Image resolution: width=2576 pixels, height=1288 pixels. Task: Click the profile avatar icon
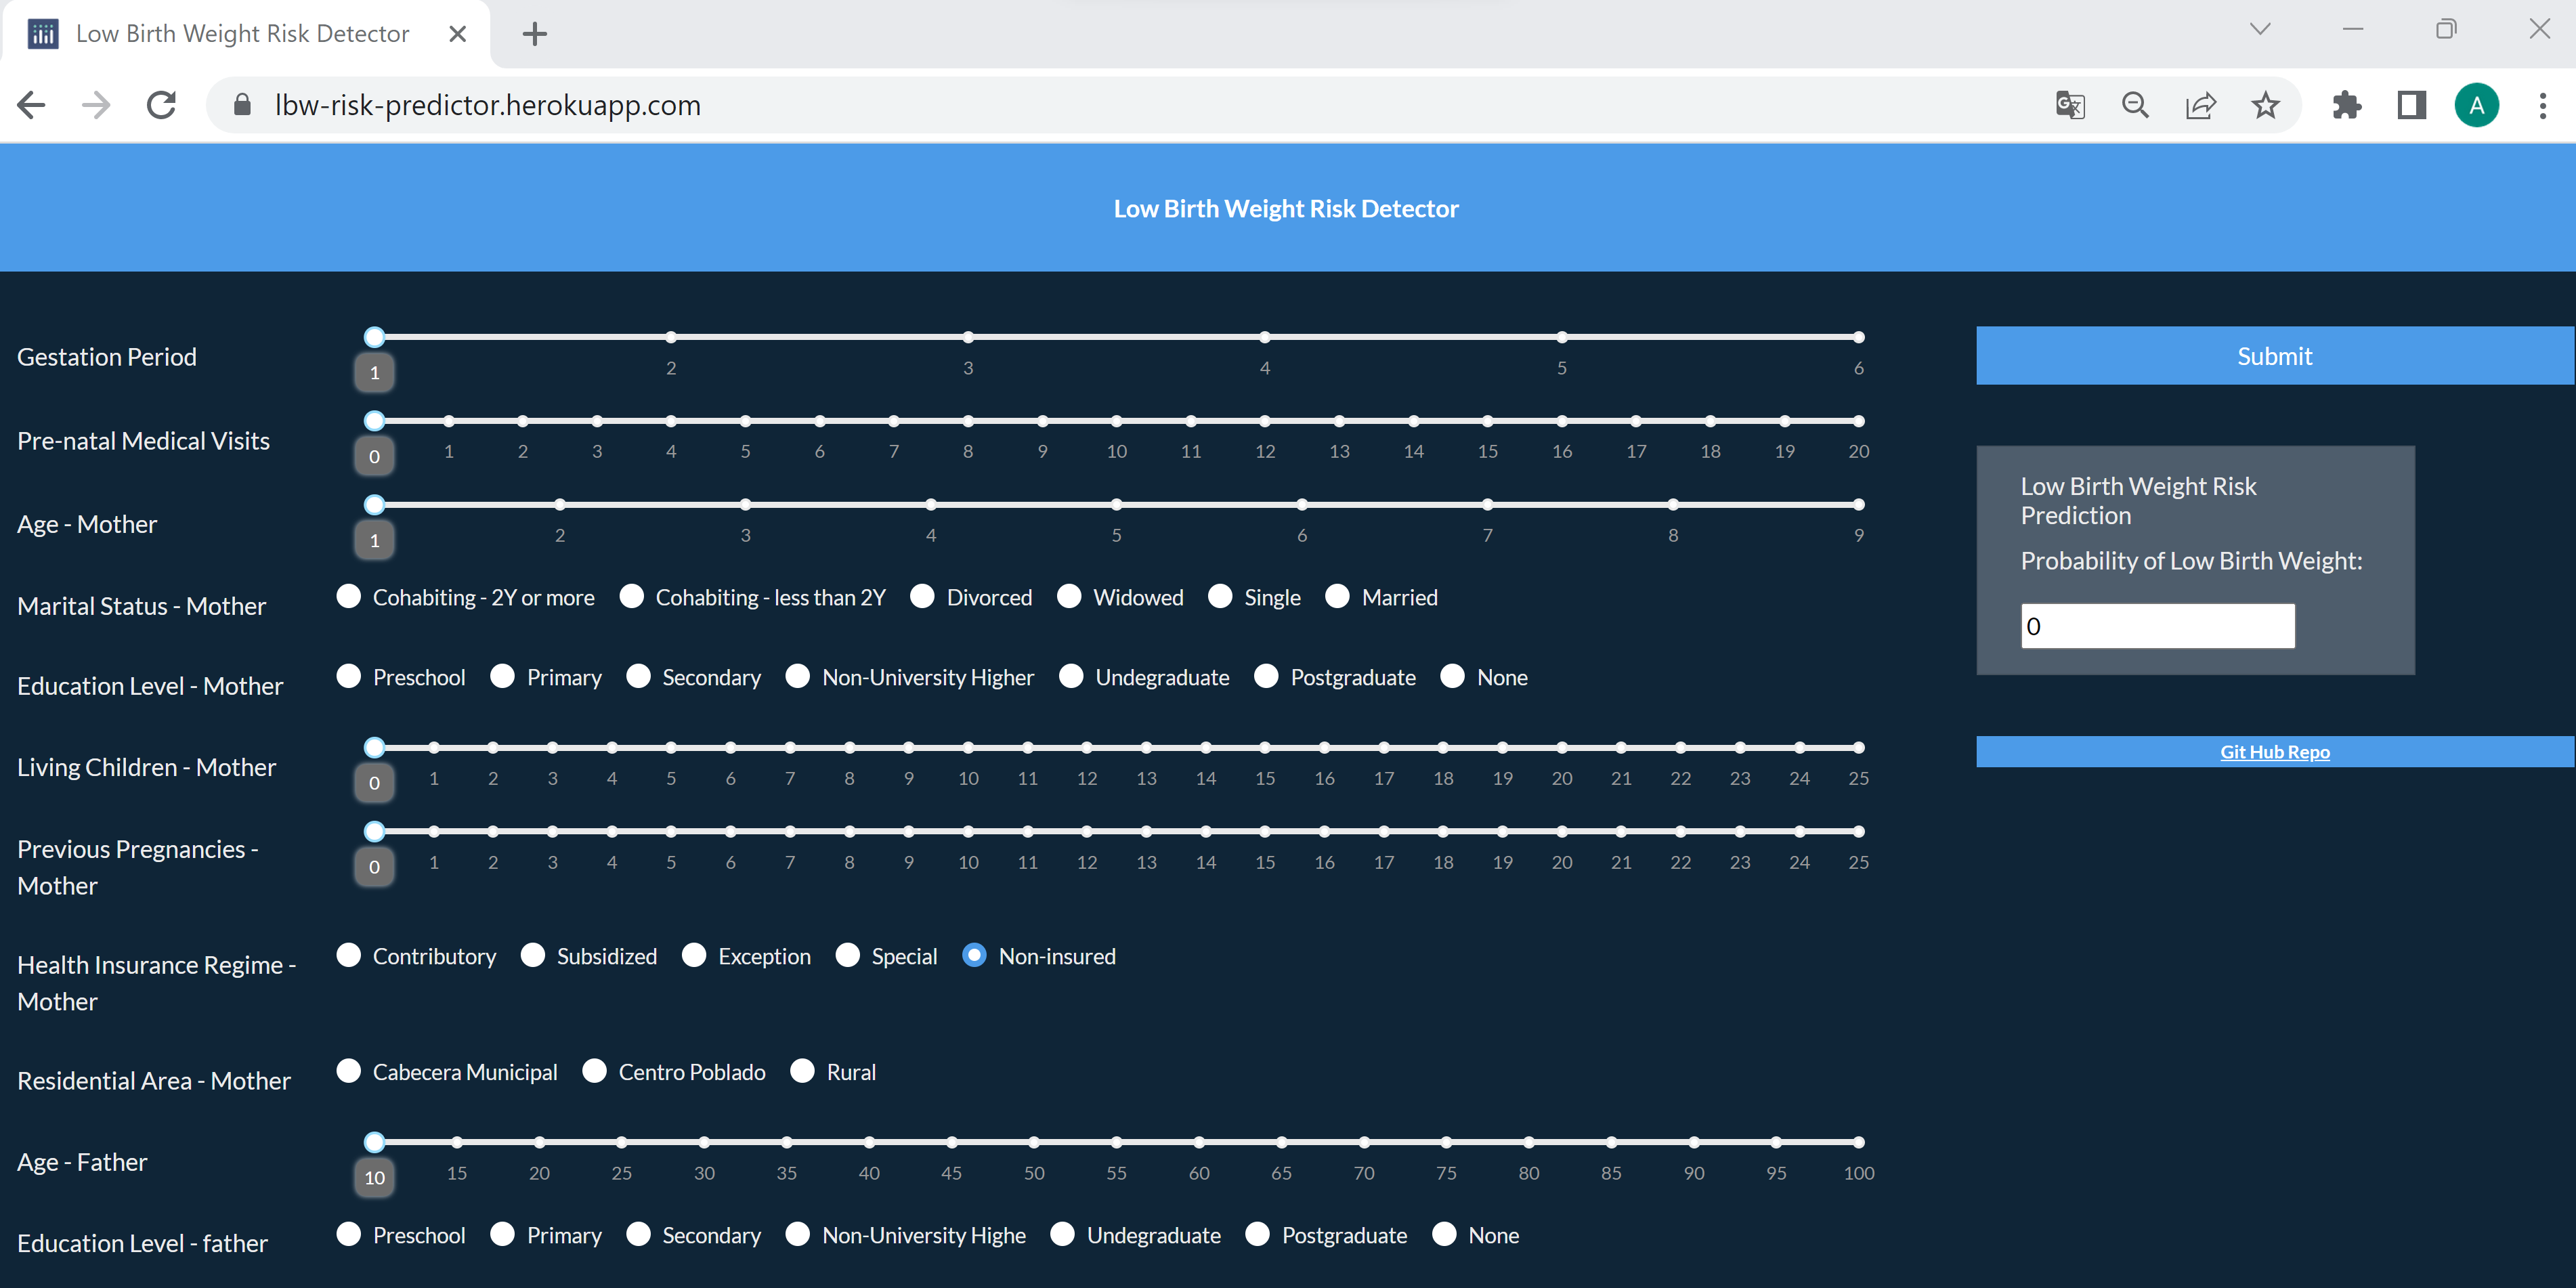pyautogui.click(x=2477, y=105)
